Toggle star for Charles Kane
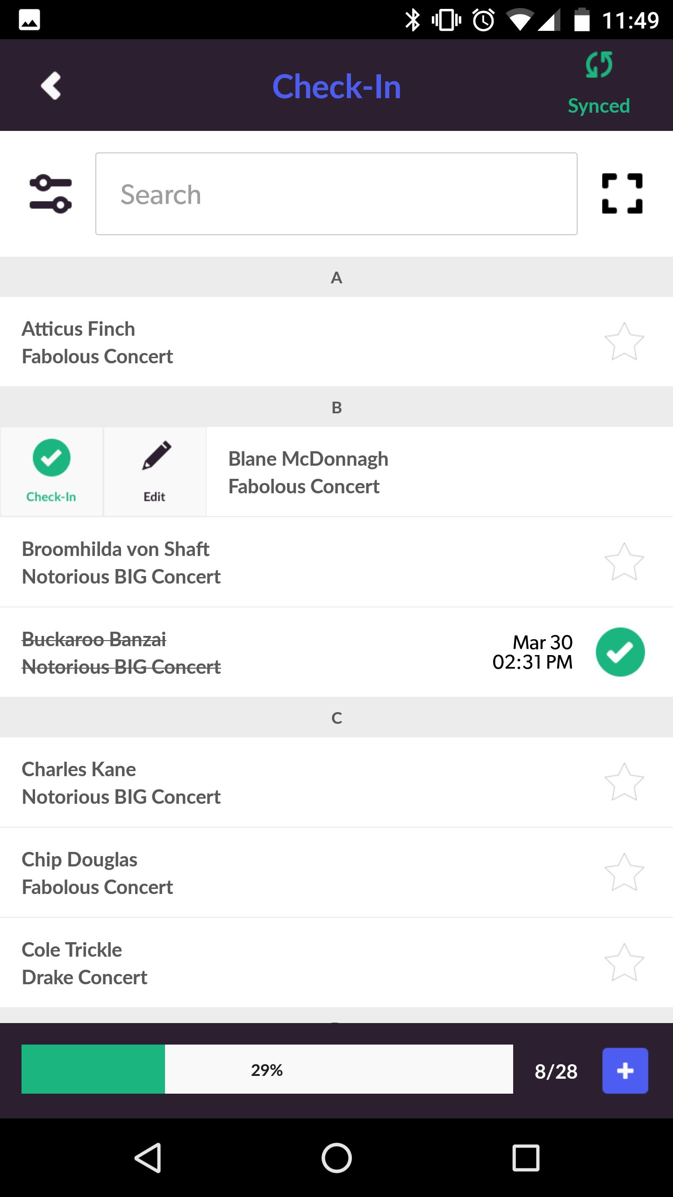Screen dimensions: 673x1197 tap(624, 782)
